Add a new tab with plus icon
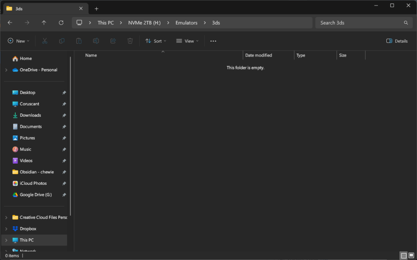 [x=97, y=8]
